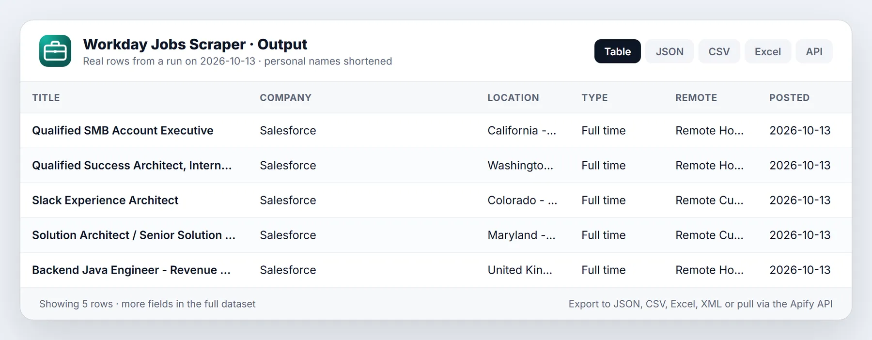The image size is (872, 340).
Task: Click the Export to JSON, CSV footer note
Action: point(701,304)
